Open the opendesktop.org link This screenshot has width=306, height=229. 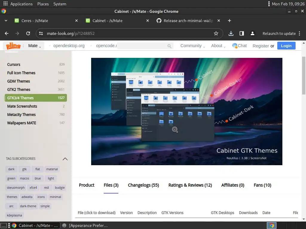pyautogui.click(x=69, y=46)
